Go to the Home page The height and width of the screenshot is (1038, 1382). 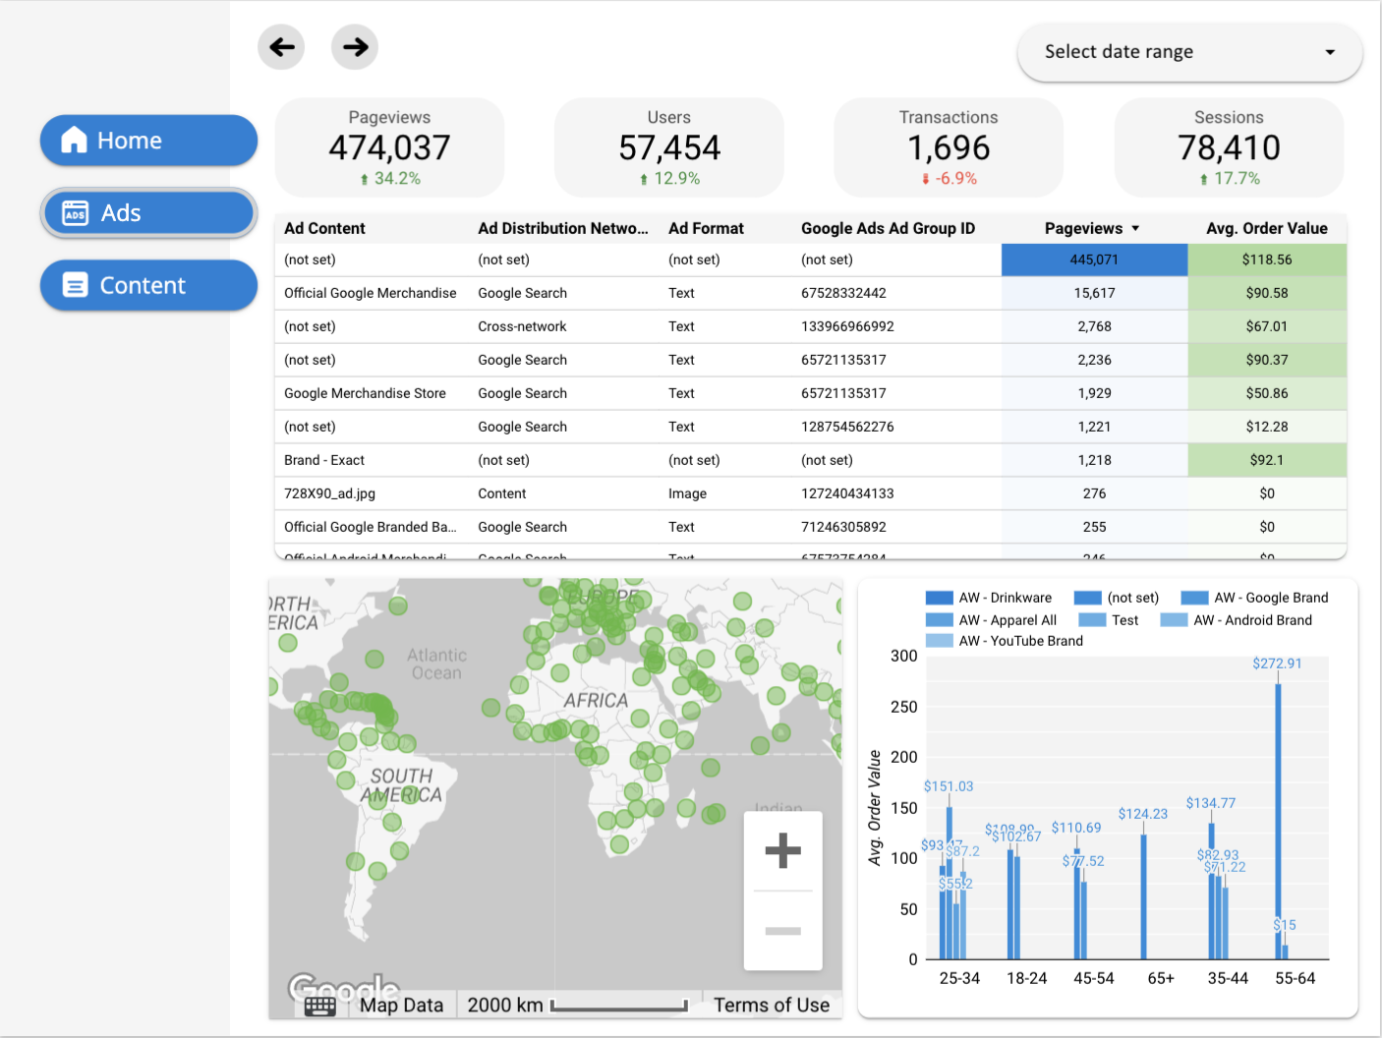pyautogui.click(x=148, y=141)
